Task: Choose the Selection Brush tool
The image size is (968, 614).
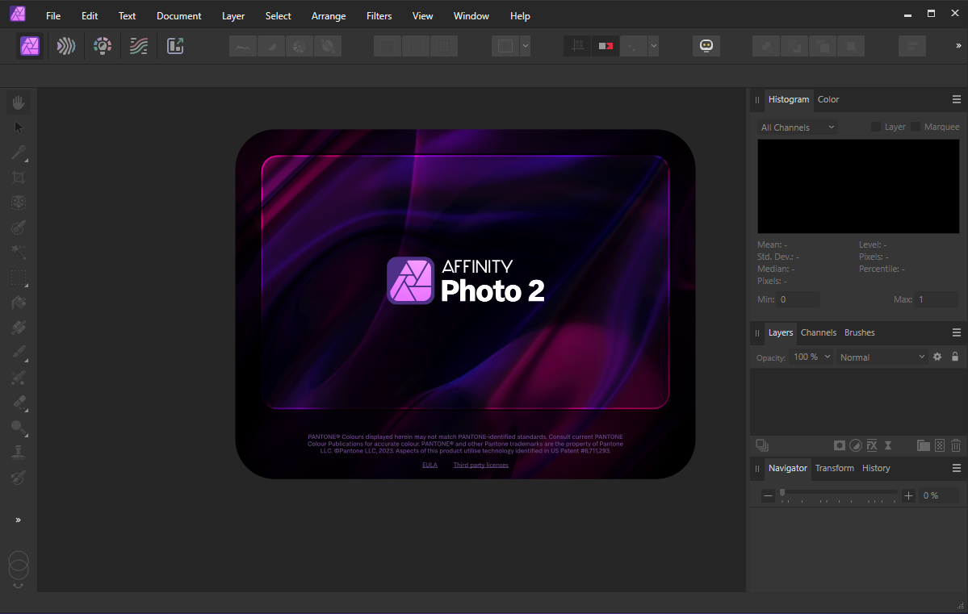Action: [19, 228]
